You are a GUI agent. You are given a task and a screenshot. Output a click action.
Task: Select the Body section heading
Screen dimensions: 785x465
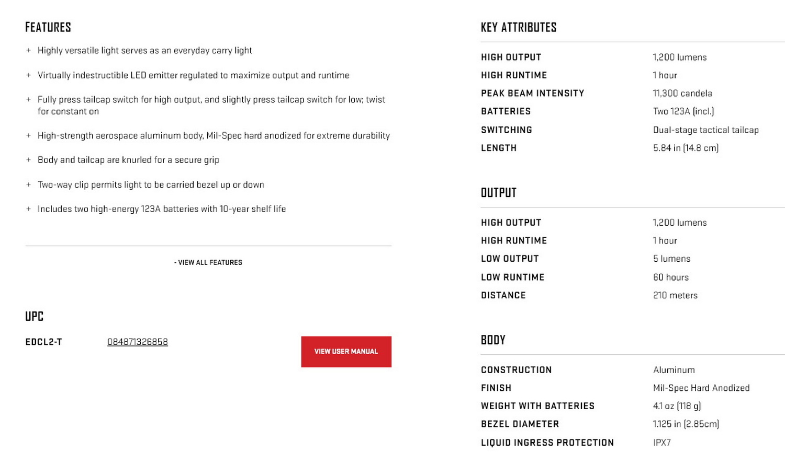click(493, 340)
